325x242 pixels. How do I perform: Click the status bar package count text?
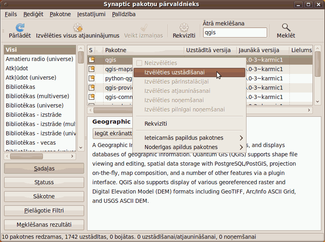[x=129, y=237]
